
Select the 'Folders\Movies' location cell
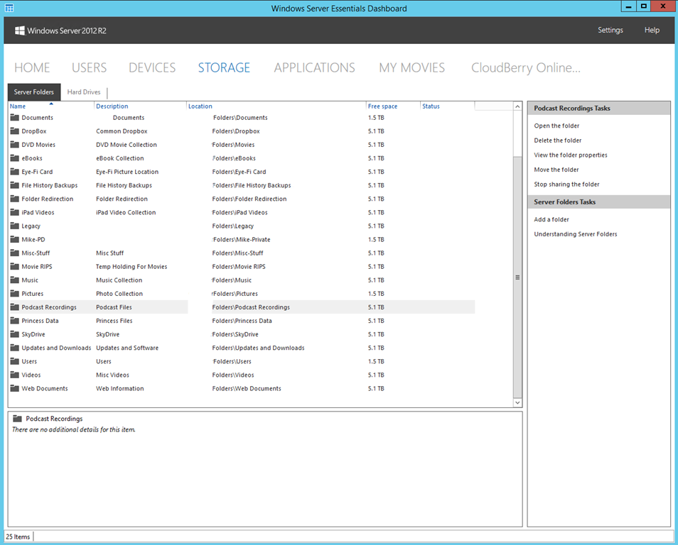click(233, 145)
